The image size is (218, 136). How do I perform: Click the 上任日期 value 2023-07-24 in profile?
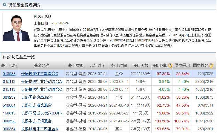tap(60, 23)
